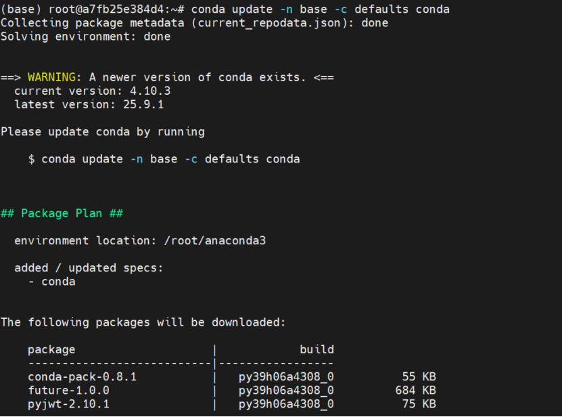Click the pyjwt-2.10.1 package name
Viewport: 562px width, 417px height.
(68, 404)
